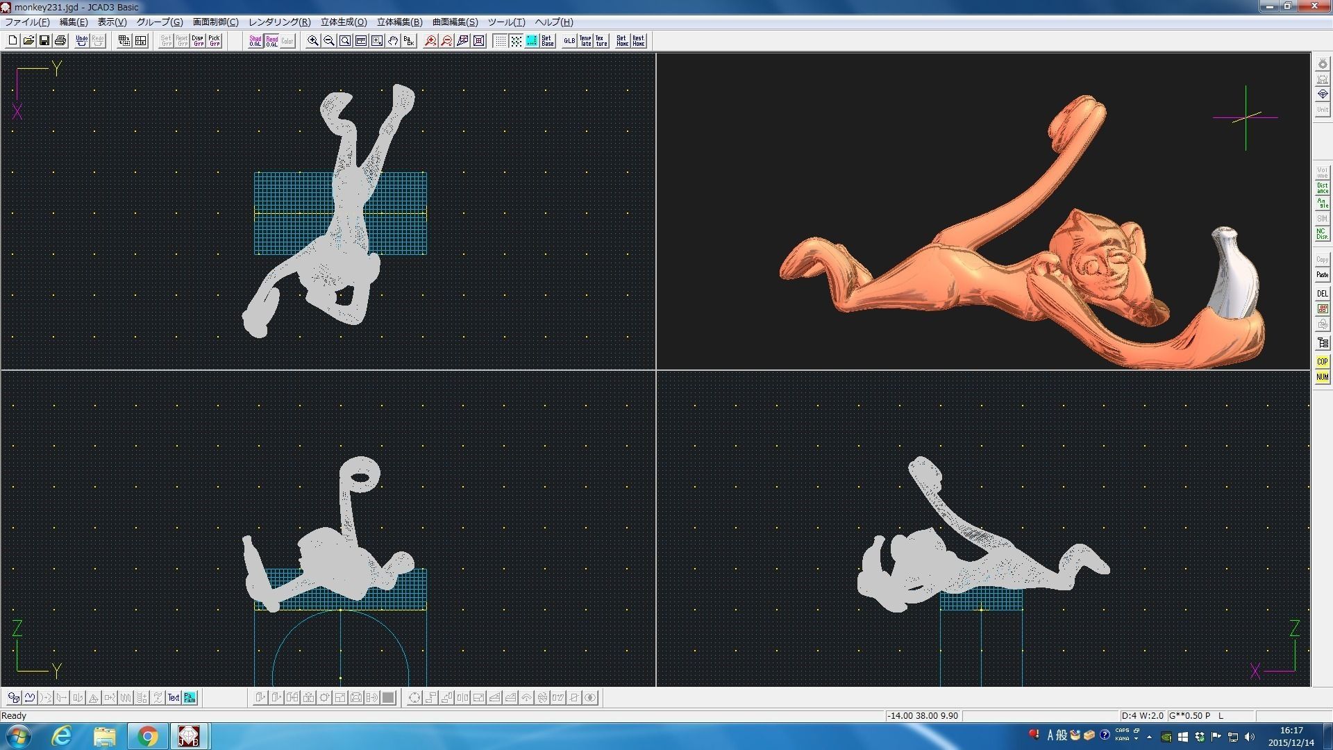Click the Save floppy disk icon
Viewport: 1333px width, 750px height.
[44, 41]
